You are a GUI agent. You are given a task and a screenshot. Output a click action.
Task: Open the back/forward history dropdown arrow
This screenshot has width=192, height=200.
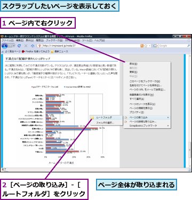pos(13,46)
